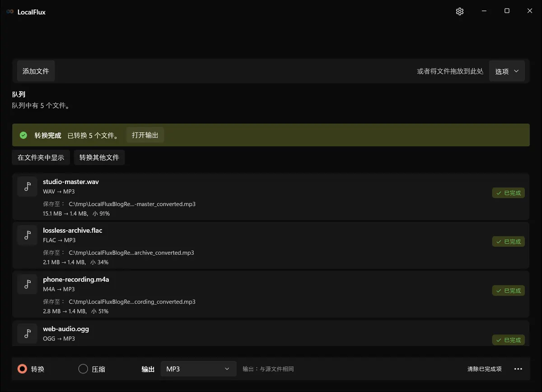Click the music note icon for phone-recording.m4a
The height and width of the screenshot is (392, 542).
click(27, 284)
